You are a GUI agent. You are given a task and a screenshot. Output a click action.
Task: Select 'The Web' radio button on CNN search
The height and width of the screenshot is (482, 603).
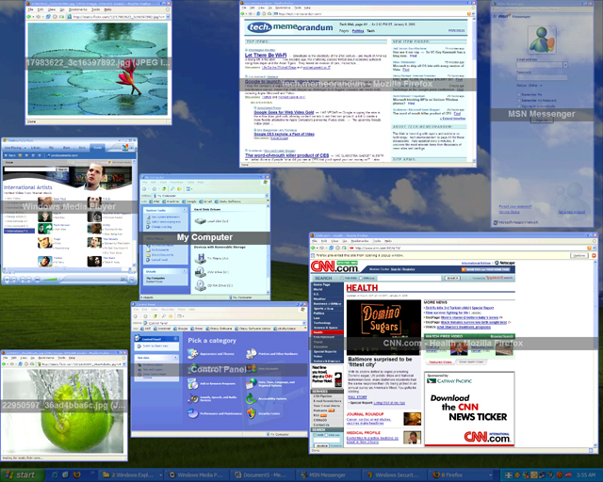click(x=343, y=278)
